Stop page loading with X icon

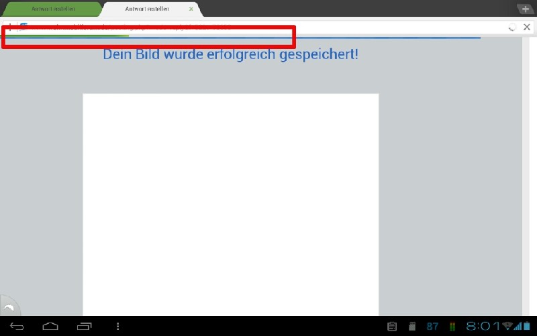point(527,27)
